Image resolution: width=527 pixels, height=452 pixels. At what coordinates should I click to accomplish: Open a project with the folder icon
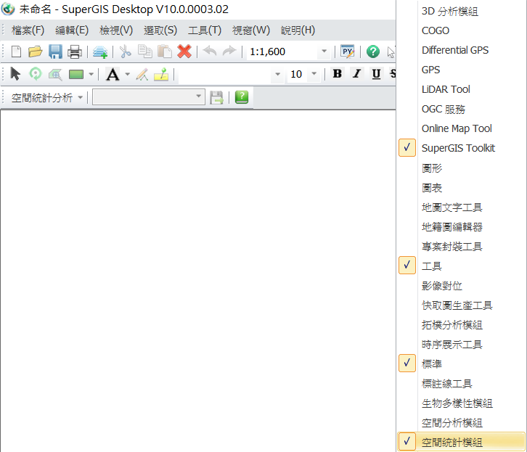(36, 52)
